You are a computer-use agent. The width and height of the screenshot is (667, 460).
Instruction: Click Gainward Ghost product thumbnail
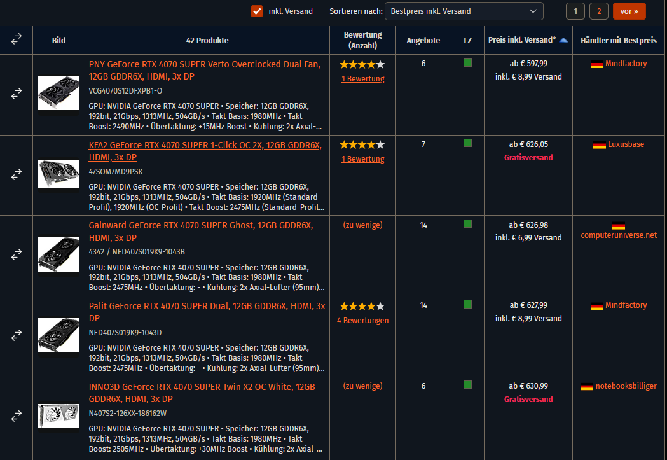[58, 254]
